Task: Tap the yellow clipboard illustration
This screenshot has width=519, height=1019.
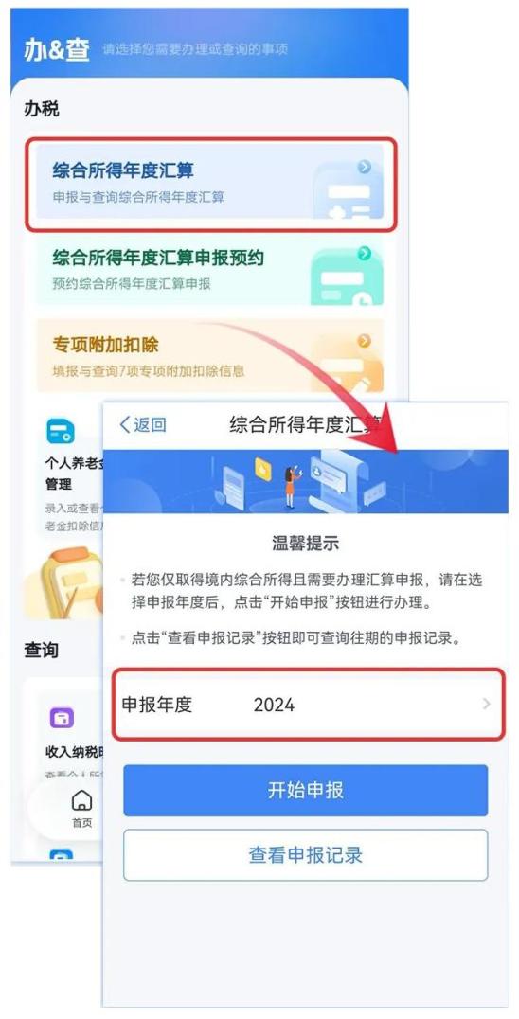Action: pyautogui.click(x=65, y=583)
